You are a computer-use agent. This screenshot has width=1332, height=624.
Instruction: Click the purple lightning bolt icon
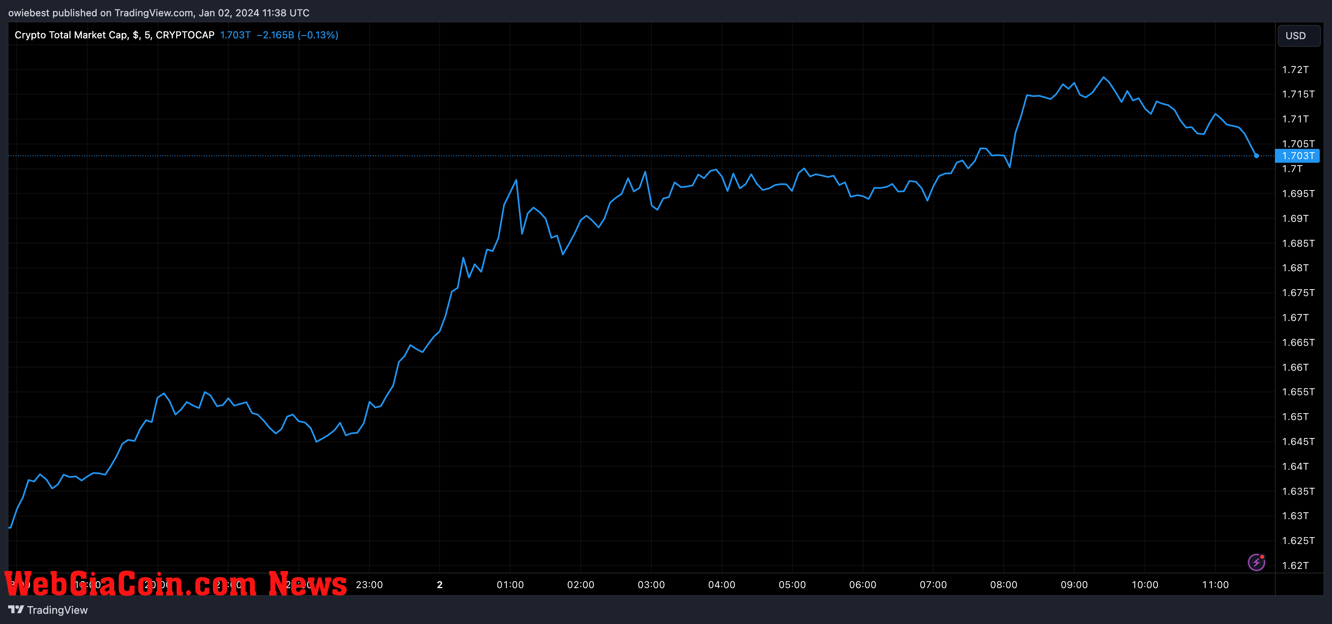tap(1257, 562)
